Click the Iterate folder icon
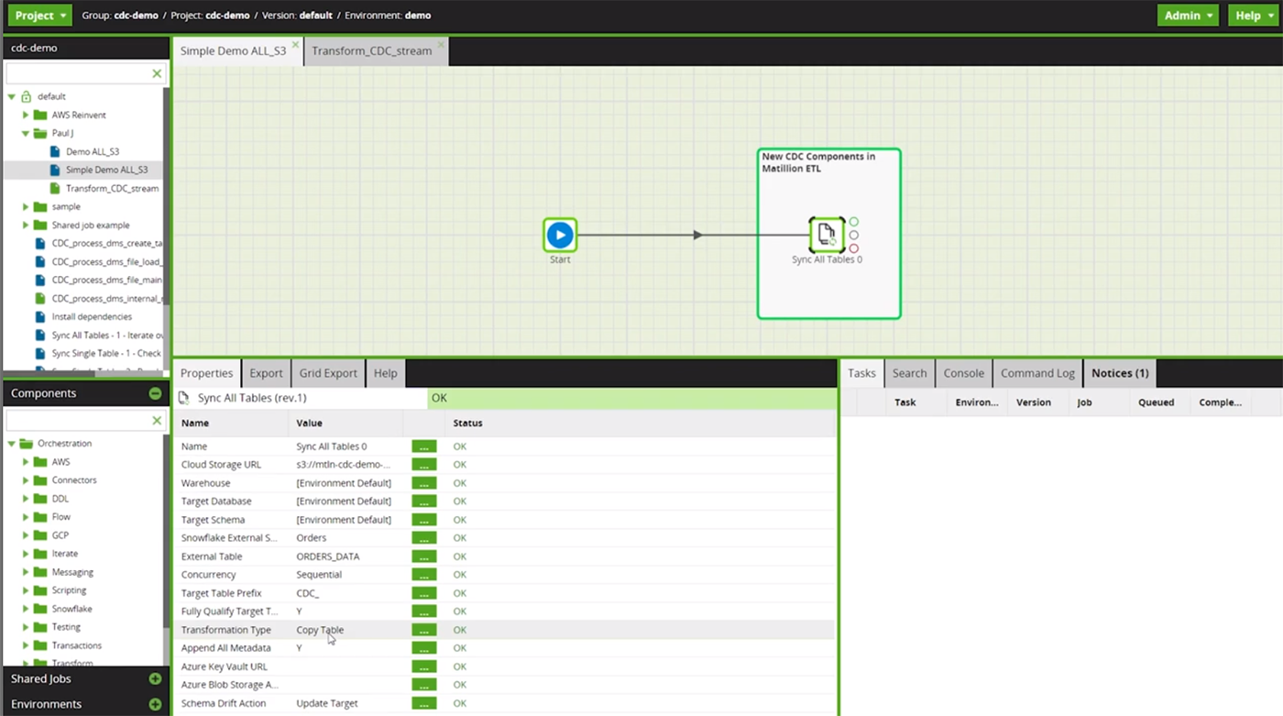1283x716 pixels. coord(40,554)
